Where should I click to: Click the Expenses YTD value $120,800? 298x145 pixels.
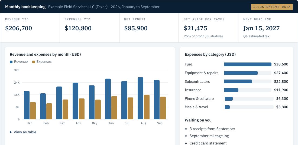[x=78, y=28]
